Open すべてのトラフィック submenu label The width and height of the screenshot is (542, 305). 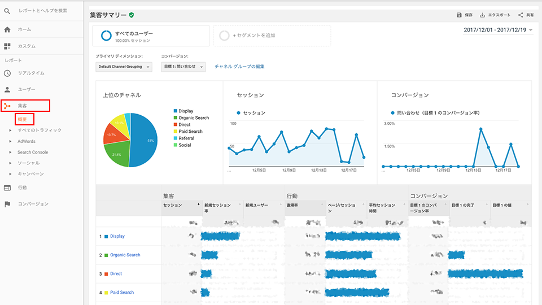point(40,130)
